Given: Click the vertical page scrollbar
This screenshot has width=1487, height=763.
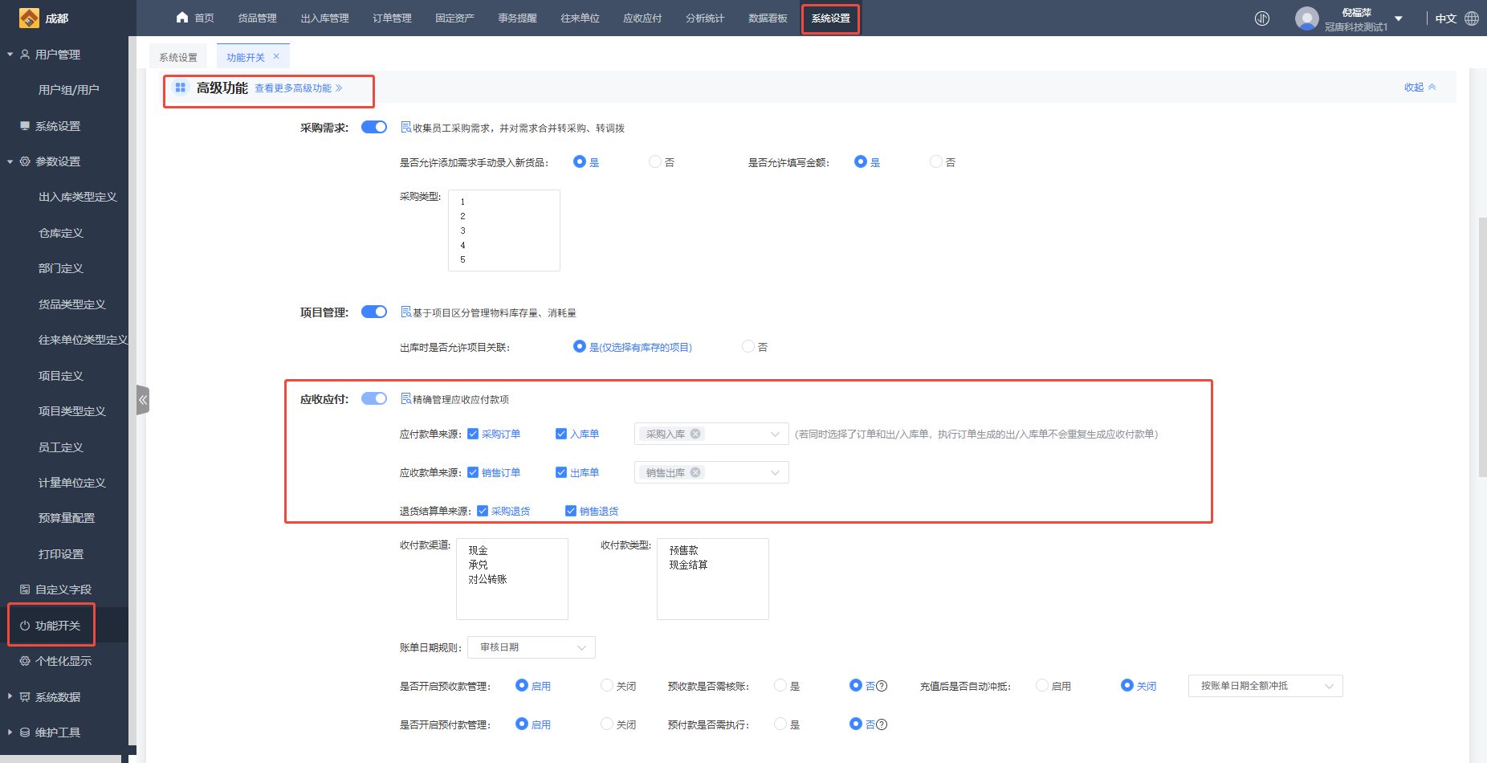Looking at the screenshot, I should tap(1482, 347).
